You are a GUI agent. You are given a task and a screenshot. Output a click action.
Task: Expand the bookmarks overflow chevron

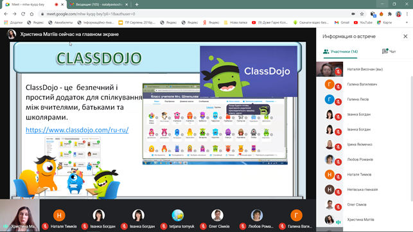pyautogui.click(x=407, y=22)
